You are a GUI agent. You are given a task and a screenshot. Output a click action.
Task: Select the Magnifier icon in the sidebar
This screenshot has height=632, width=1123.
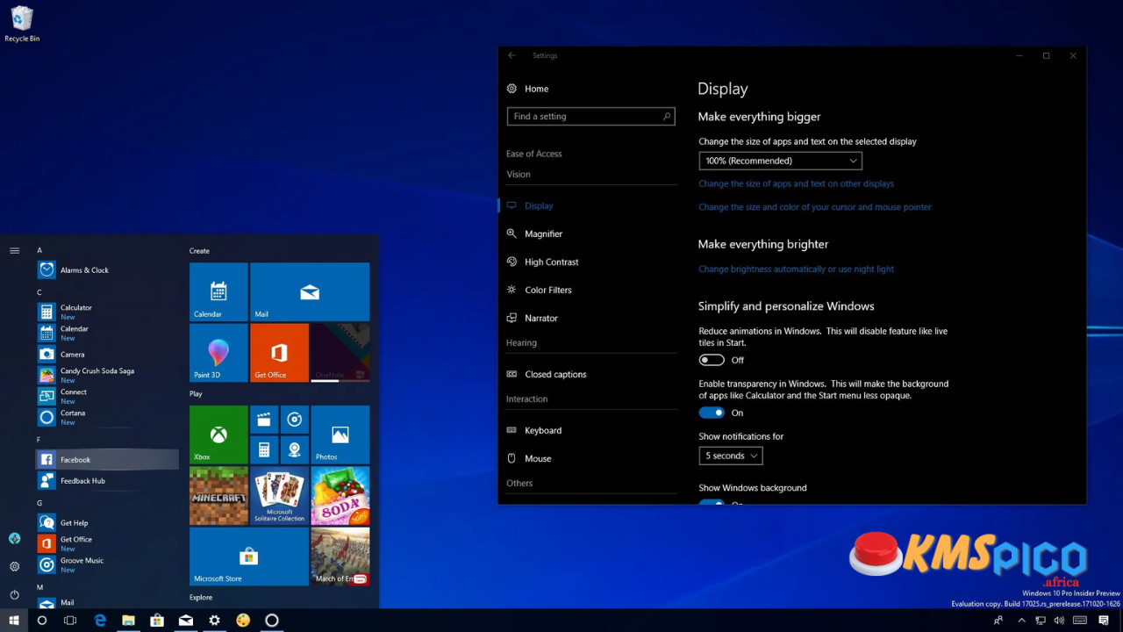tap(512, 233)
